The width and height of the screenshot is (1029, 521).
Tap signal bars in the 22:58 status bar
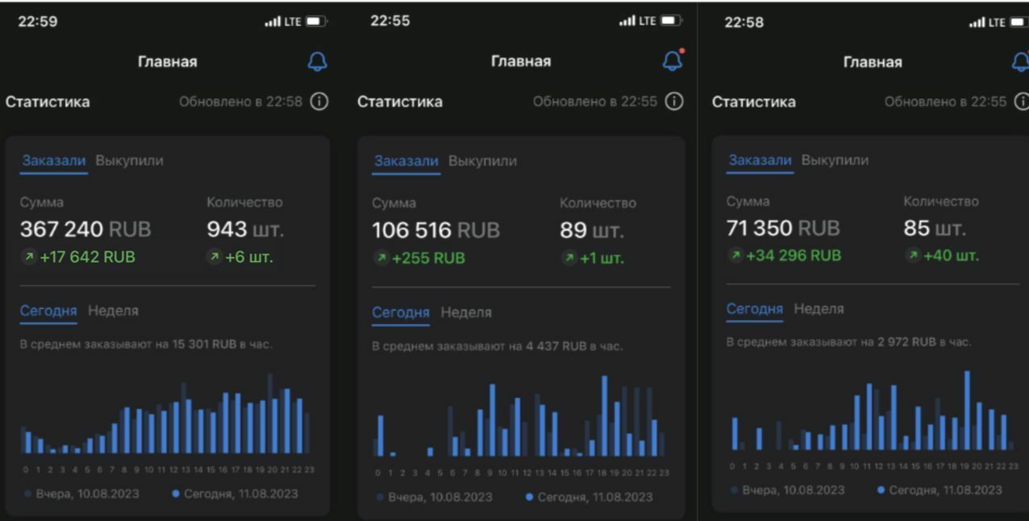coord(977,22)
